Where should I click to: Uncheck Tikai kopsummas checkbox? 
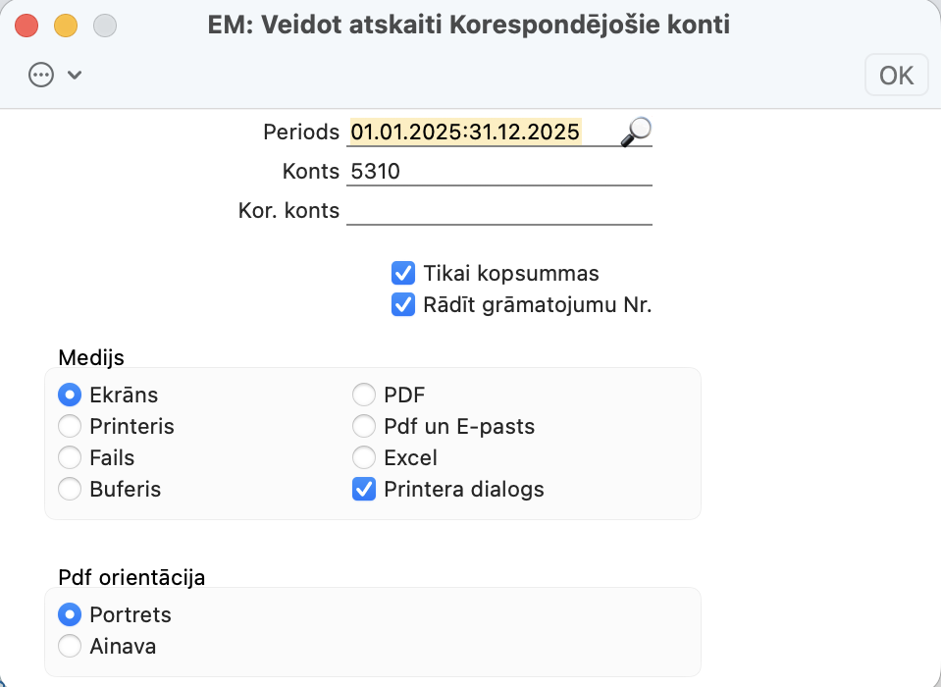402,273
